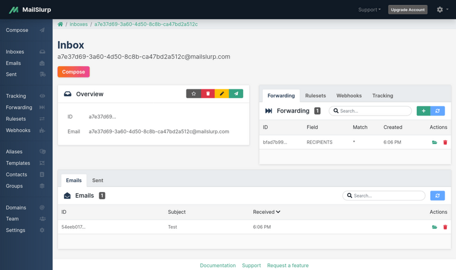Click the orange Compose button
456x270 pixels.
click(74, 72)
